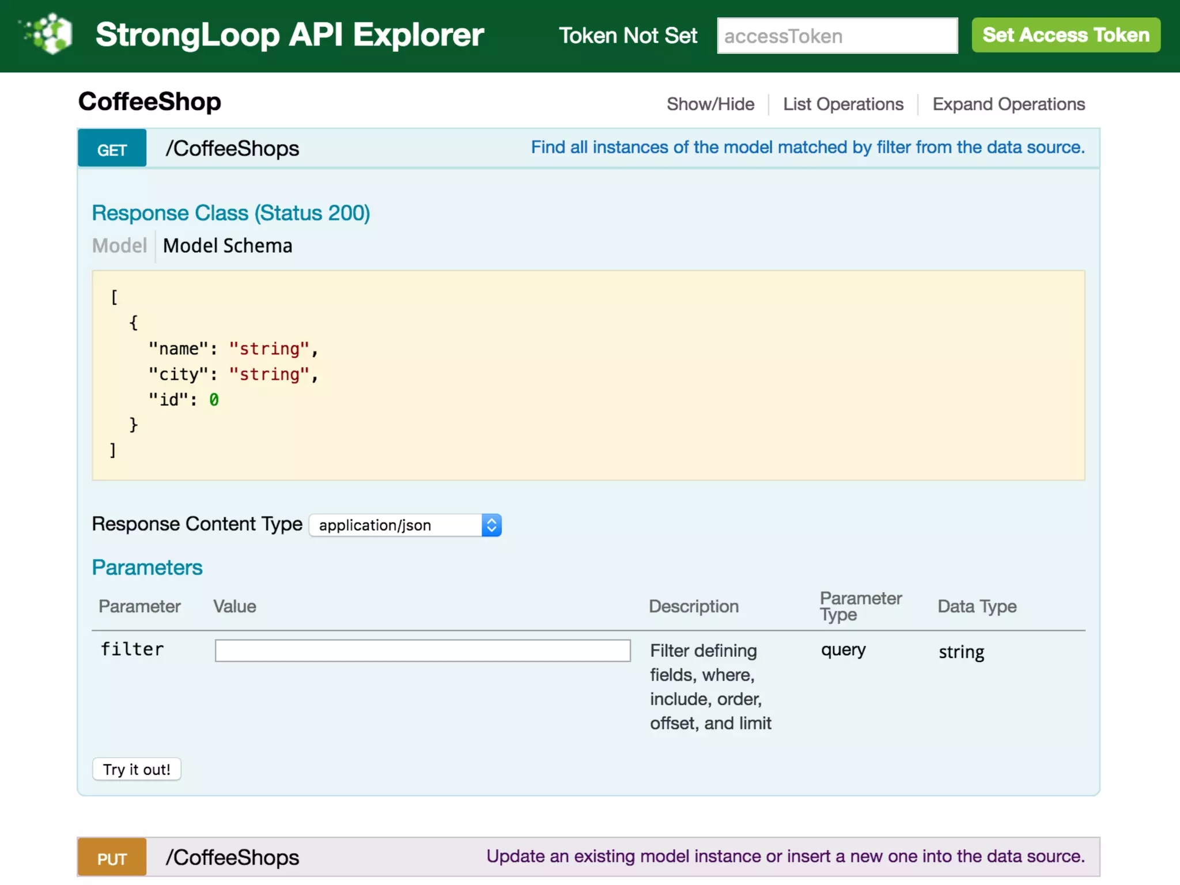
Task: Click the List Operations link
Action: coord(842,104)
